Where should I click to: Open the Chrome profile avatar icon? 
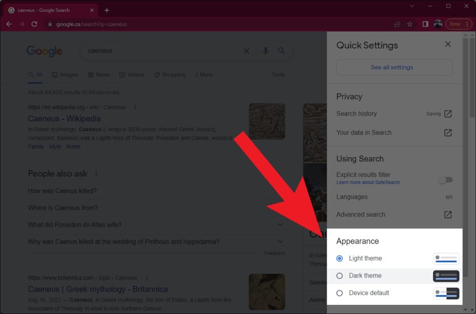(x=438, y=24)
